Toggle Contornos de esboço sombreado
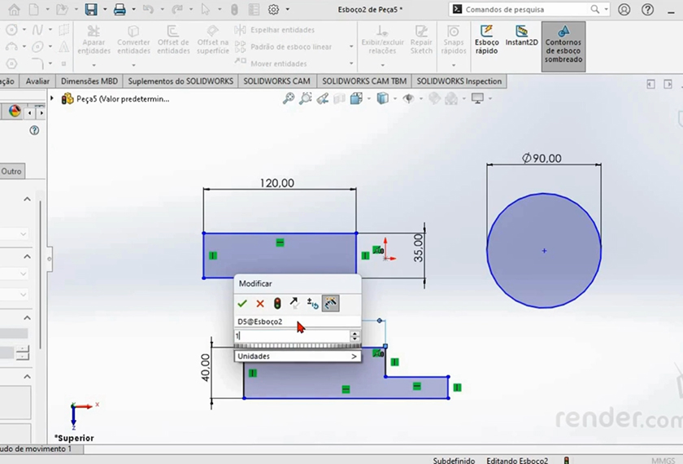683x464 pixels. [x=563, y=46]
